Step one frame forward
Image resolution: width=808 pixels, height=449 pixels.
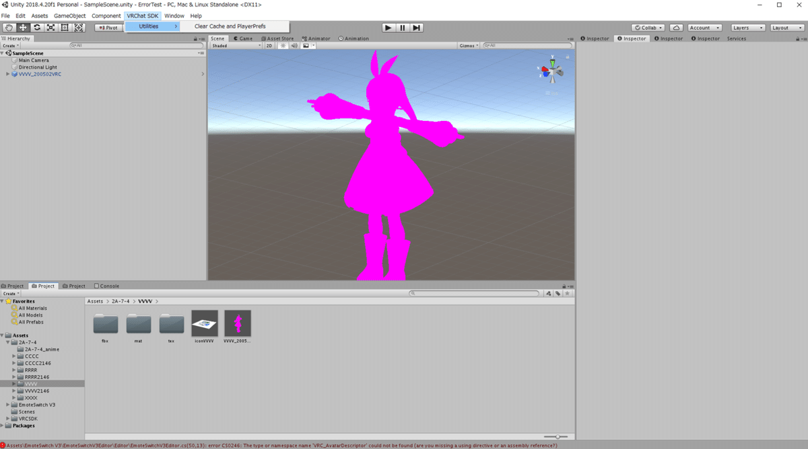417,28
